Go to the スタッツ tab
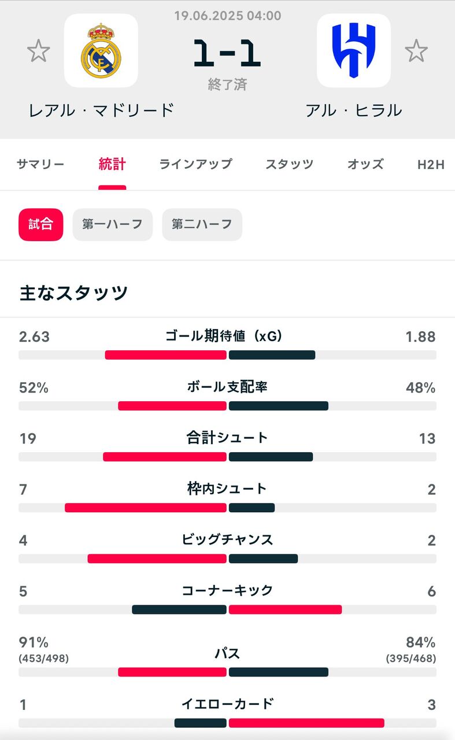455x740 pixels. [x=290, y=164]
